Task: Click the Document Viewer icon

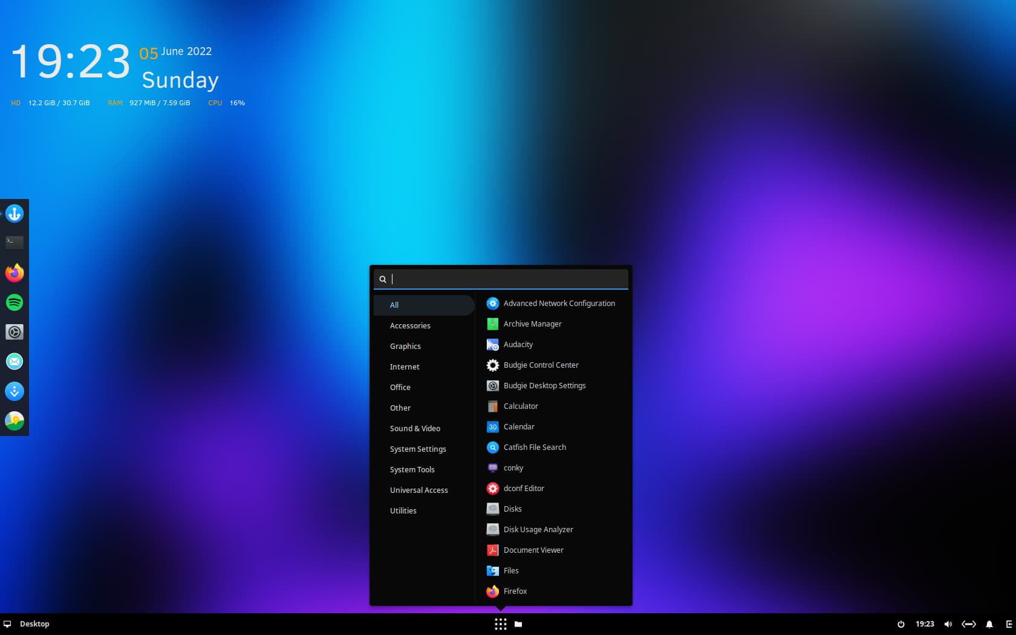Action: (x=493, y=550)
